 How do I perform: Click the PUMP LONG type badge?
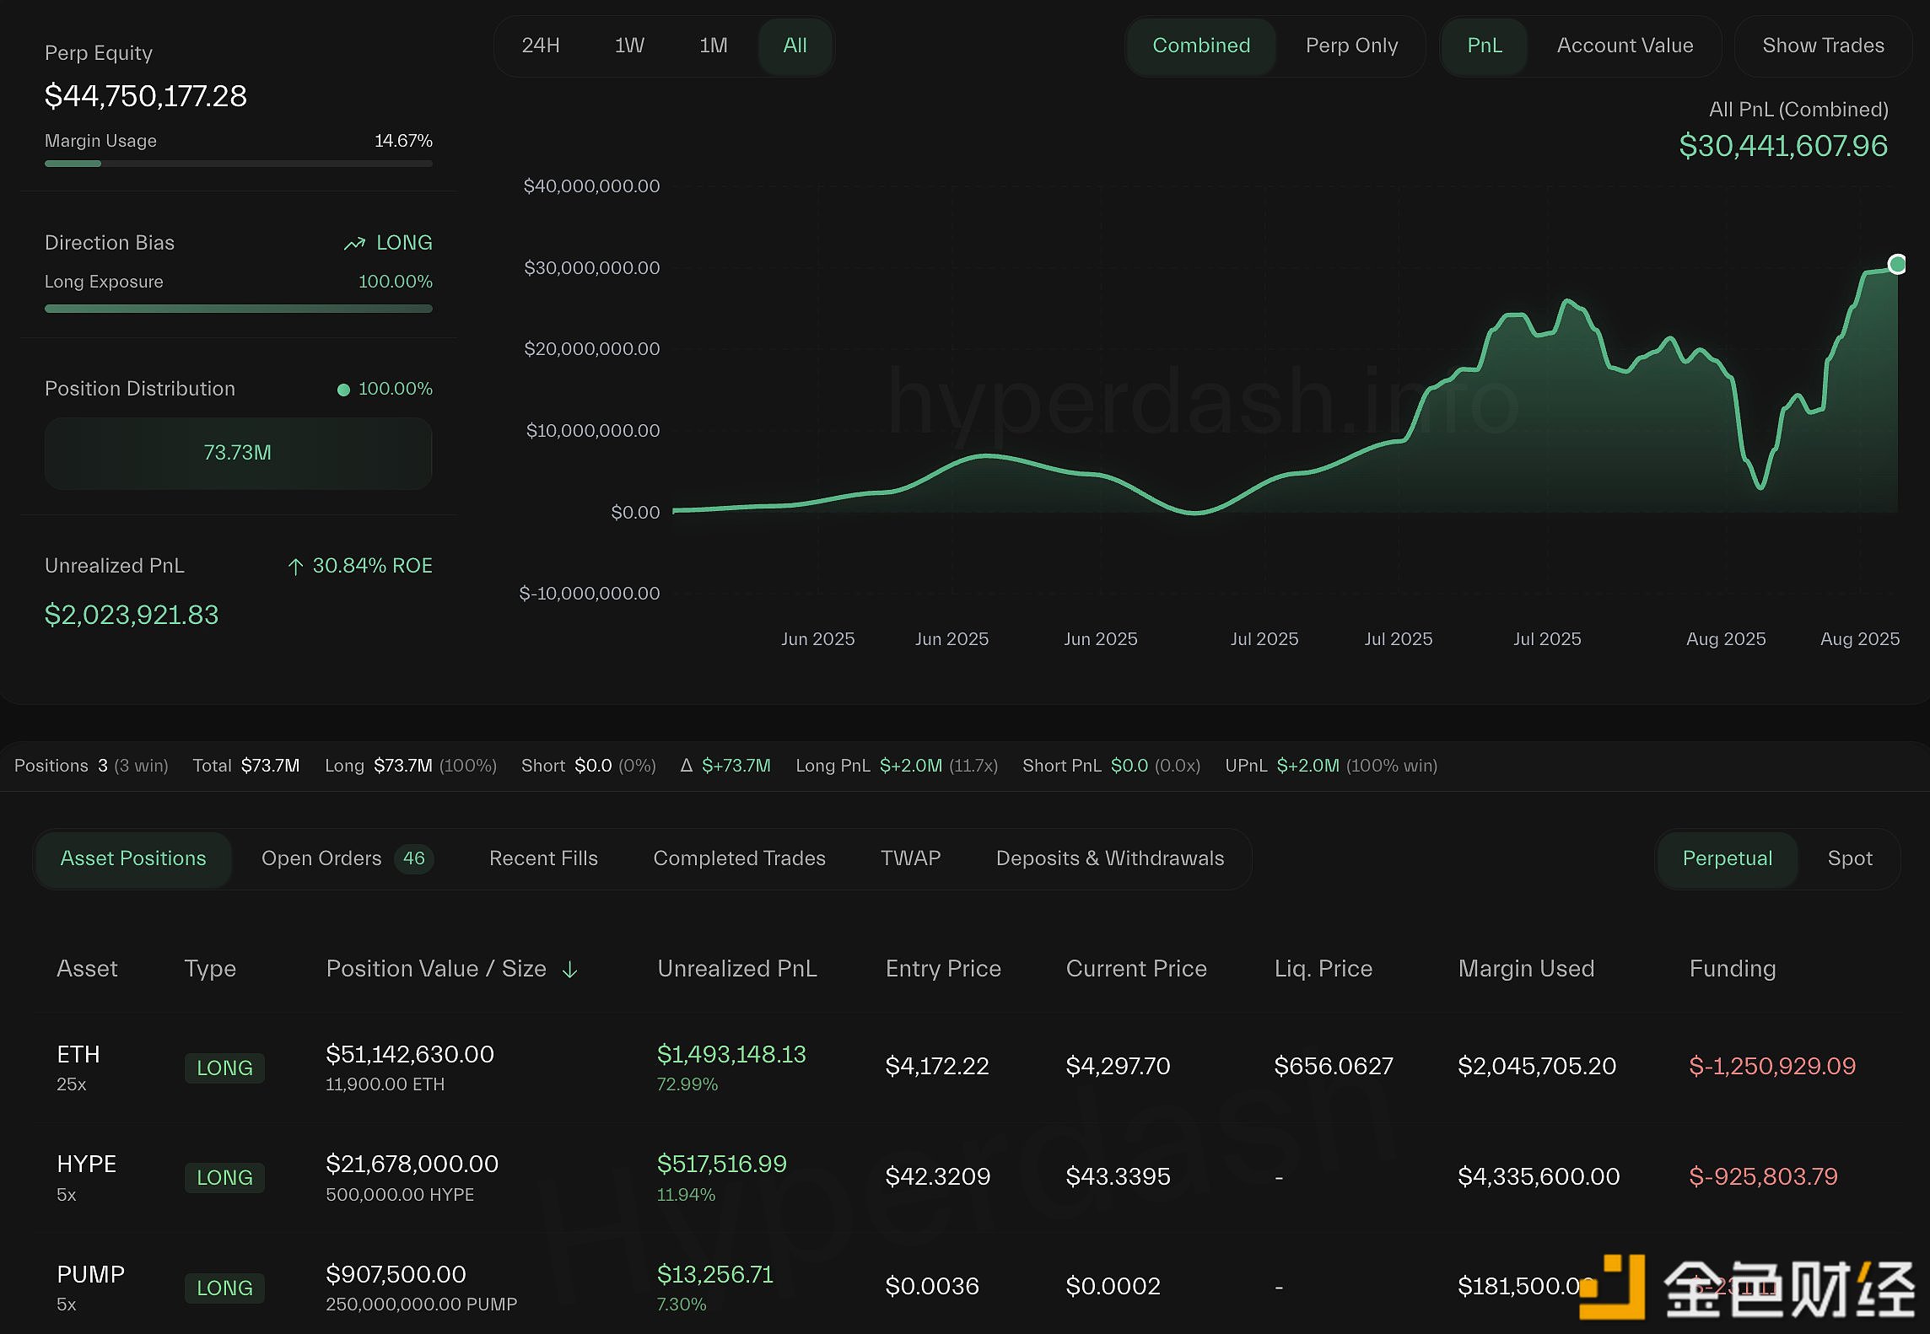[x=224, y=1288]
